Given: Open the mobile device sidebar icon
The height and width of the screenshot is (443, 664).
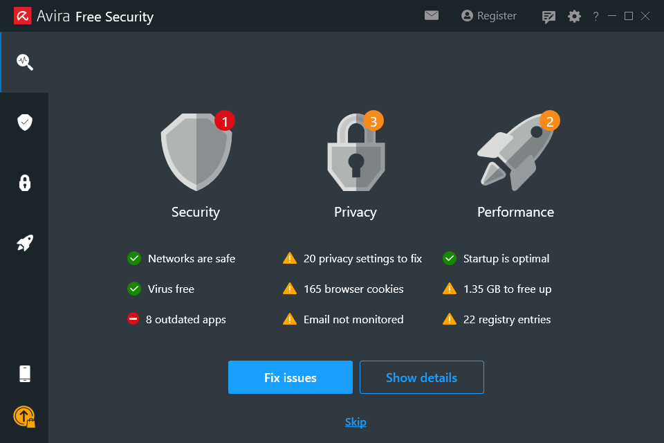Looking at the screenshot, I should [25, 374].
